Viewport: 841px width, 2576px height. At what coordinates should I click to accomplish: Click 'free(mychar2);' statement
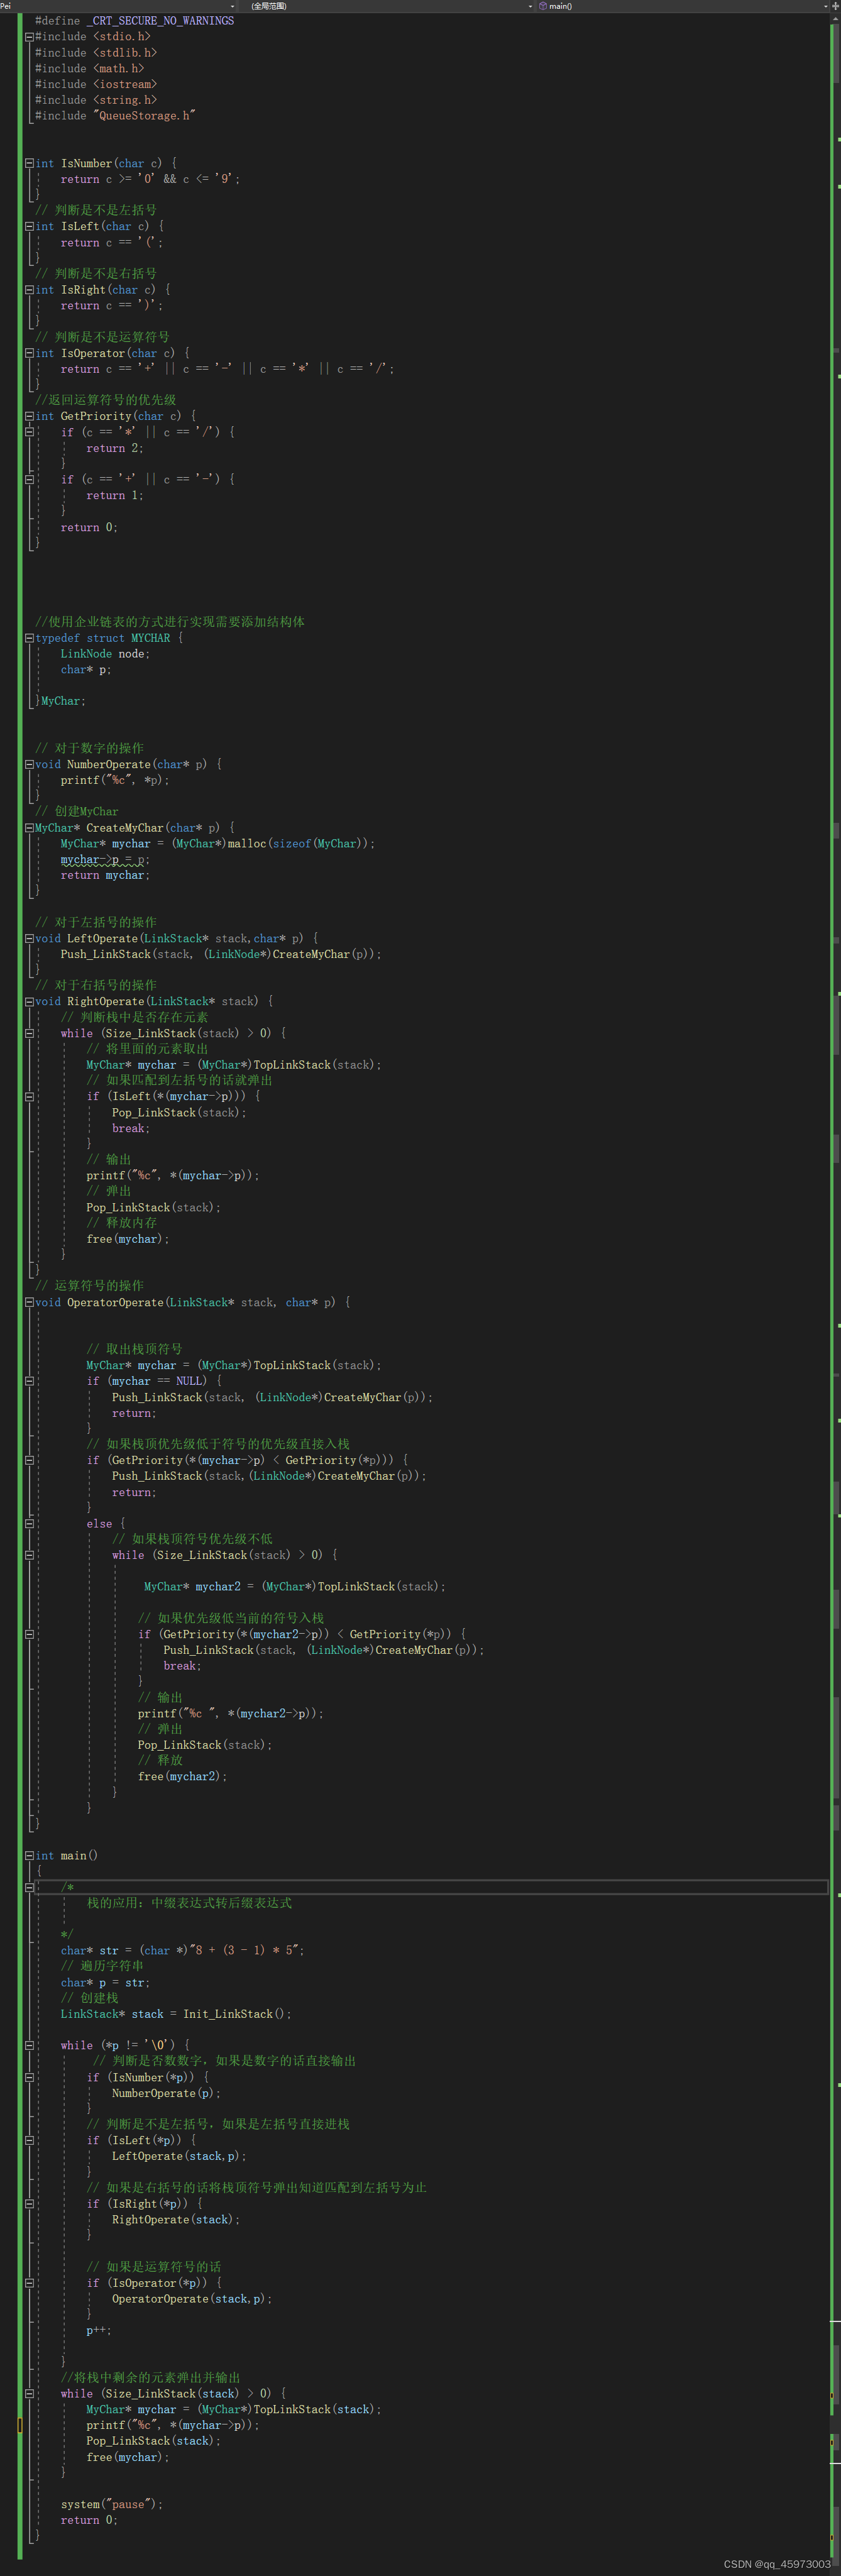click(183, 1777)
